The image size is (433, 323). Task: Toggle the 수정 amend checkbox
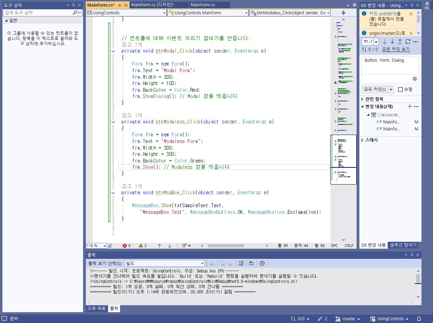pyautogui.click(x=400, y=90)
